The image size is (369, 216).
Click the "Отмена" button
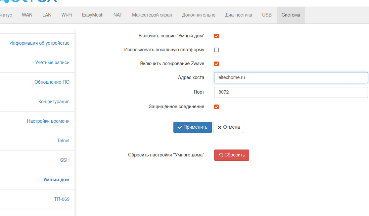228,127
